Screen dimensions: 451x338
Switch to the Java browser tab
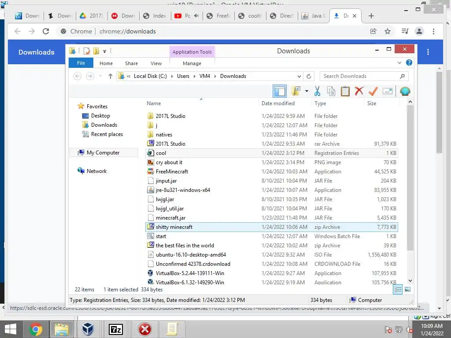point(313,16)
